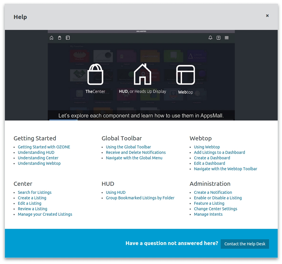
Task: Open Understanding Webtop article
Action: click(39, 163)
